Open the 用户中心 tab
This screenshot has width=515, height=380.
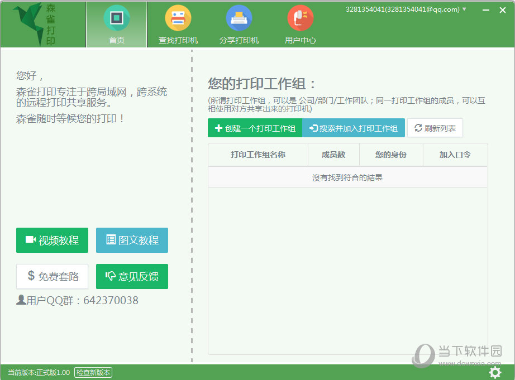(x=300, y=25)
